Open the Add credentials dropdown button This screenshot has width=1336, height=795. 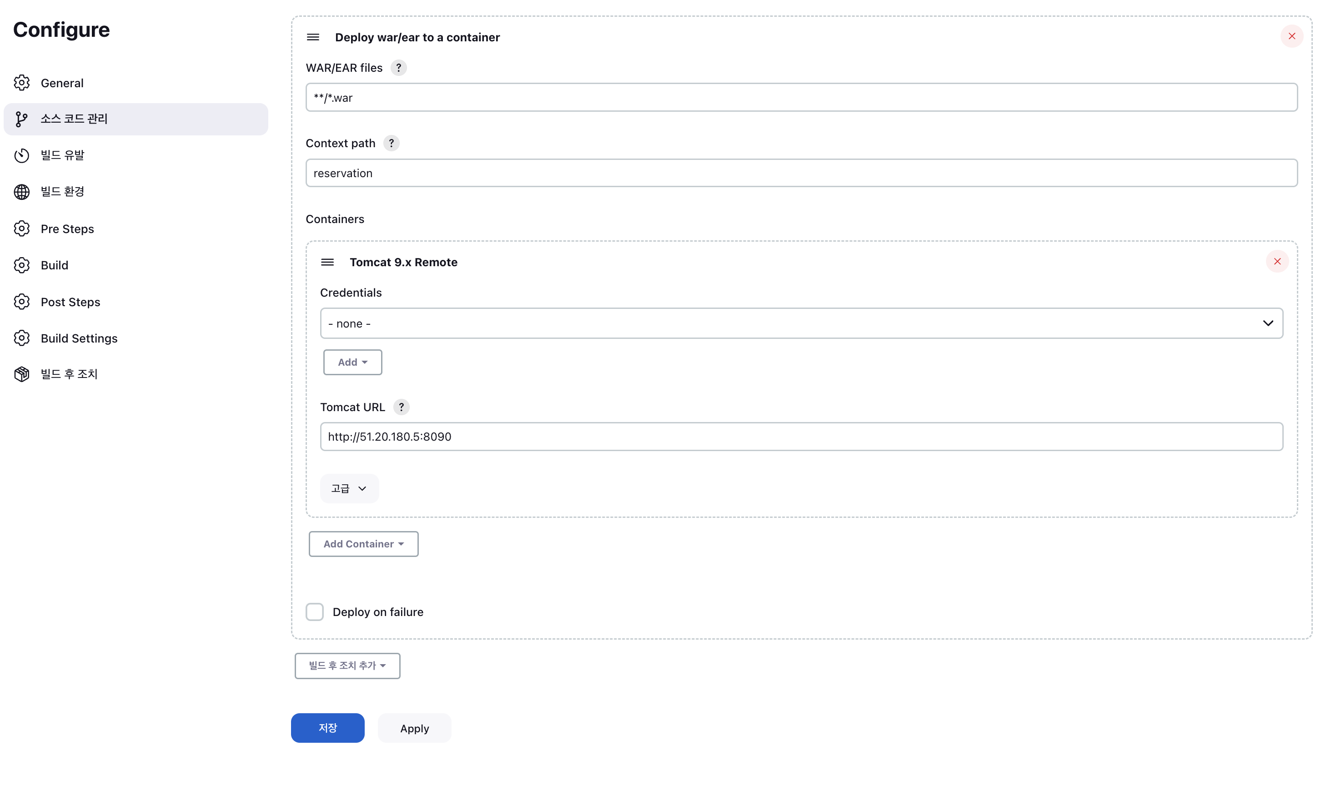pos(352,363)
